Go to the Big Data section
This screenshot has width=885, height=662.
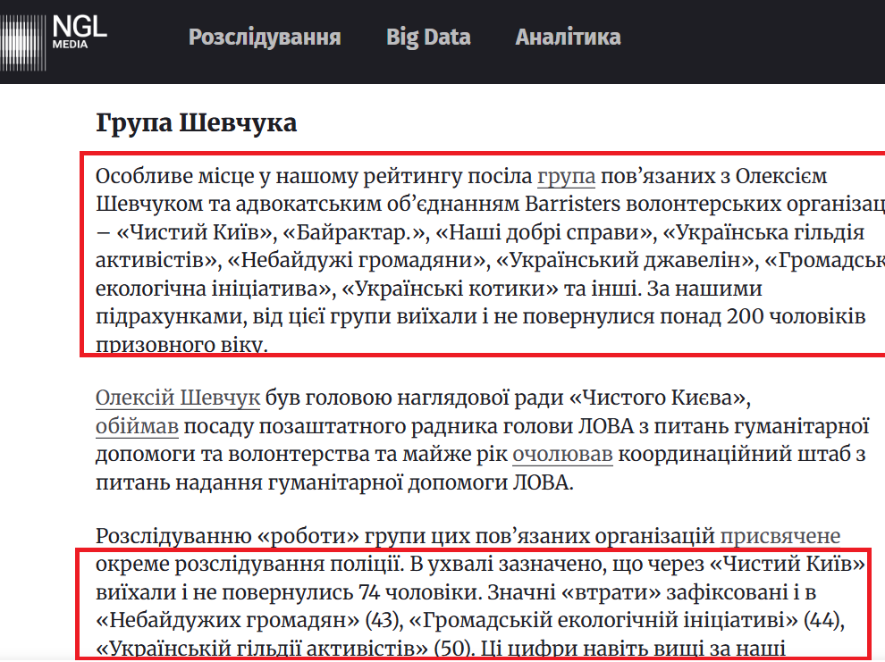pos(428,38)
